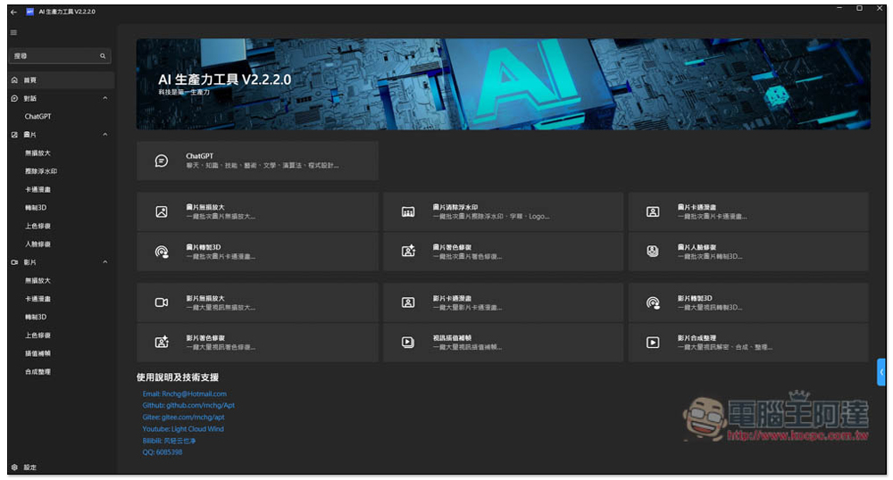
Task: Open the Email Rnchg@Hotmail.com link
Action: click(x=185, y=393)
